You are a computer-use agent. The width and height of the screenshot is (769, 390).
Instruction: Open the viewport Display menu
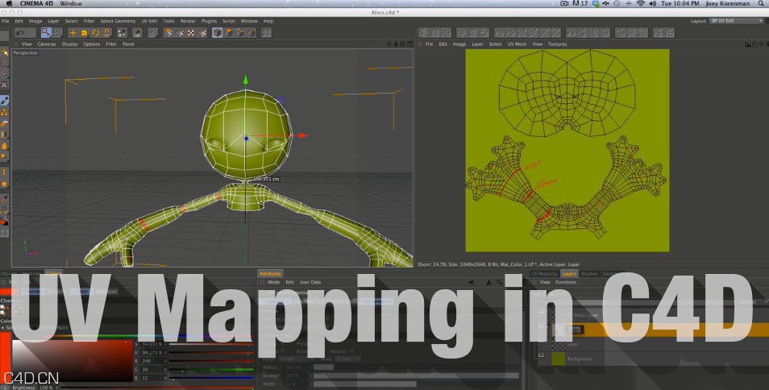(69, 44)
